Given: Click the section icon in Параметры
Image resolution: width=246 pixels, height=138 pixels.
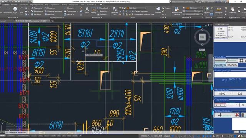Looking at the screenshot, I should click(x=220, y=105).
